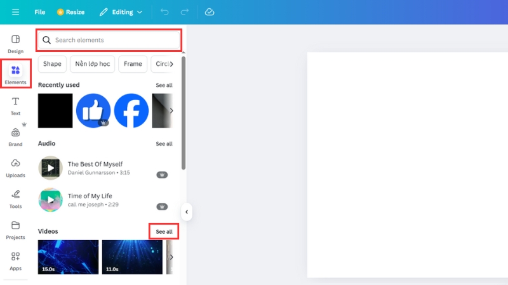Viewport: 508px width, 285px height.
Task: Collapse the side panel with arrow handle
Action: coord(187,212)
